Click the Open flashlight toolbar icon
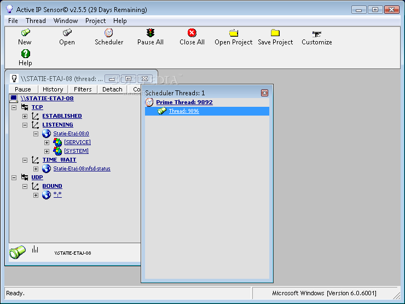 (67, 32)
